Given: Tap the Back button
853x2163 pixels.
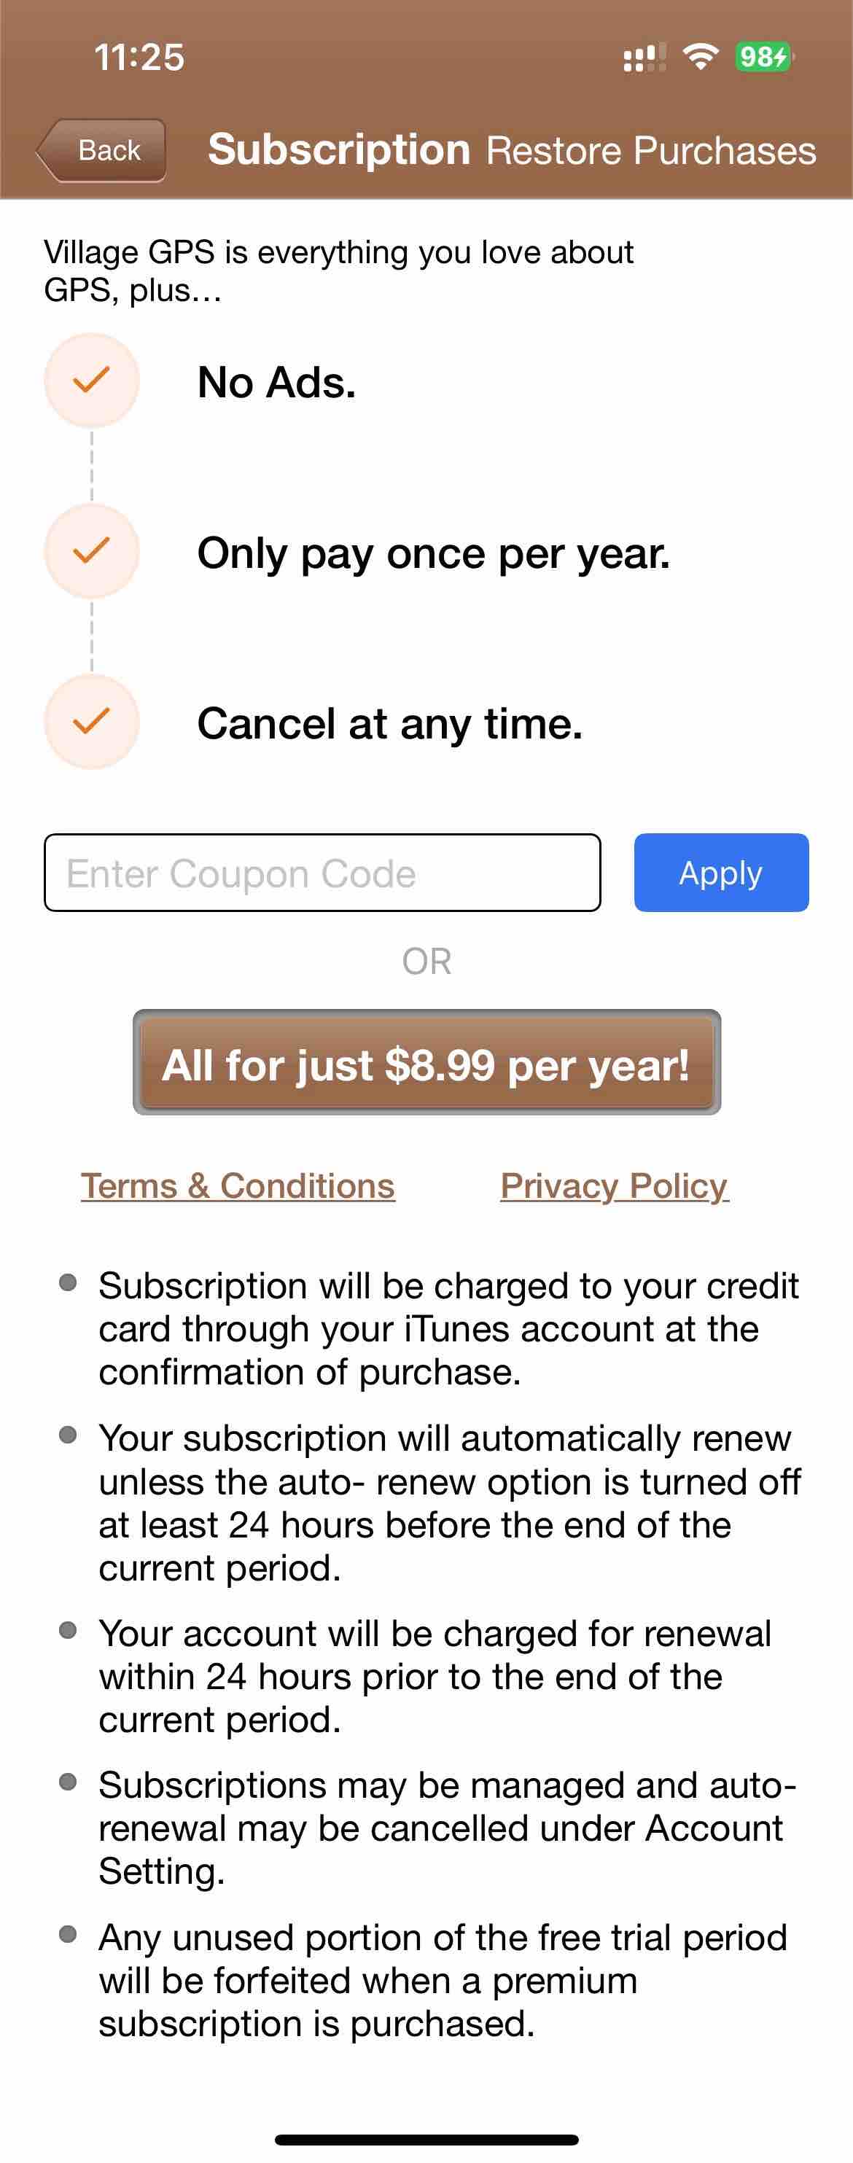Looking at the screenshot, I should pos(101,150).
